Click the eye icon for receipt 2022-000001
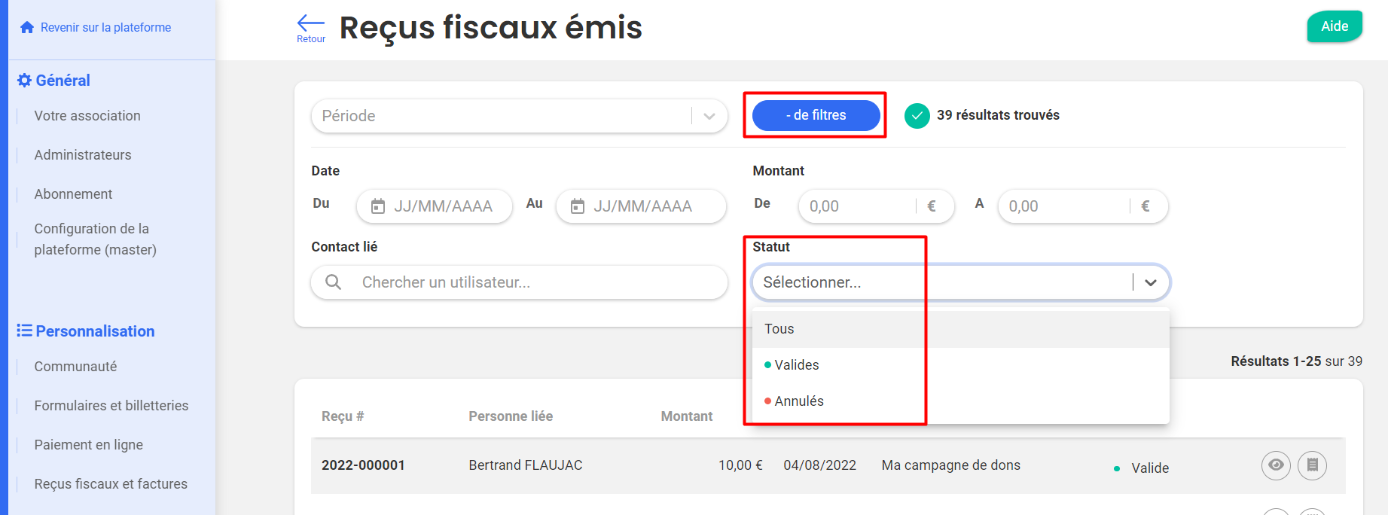1388x515 pixels. tap(1276, 465)
